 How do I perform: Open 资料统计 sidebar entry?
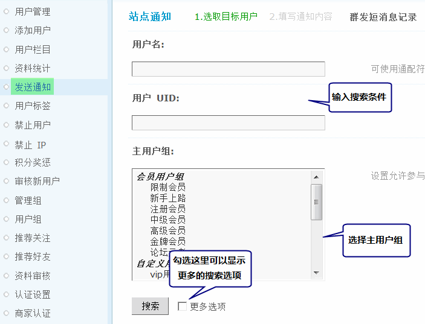pyautogui.click(x=33, y=68)
